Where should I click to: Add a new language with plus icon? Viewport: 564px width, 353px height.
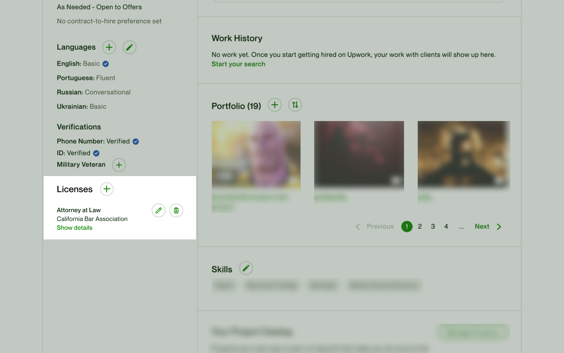coord(109,47)
